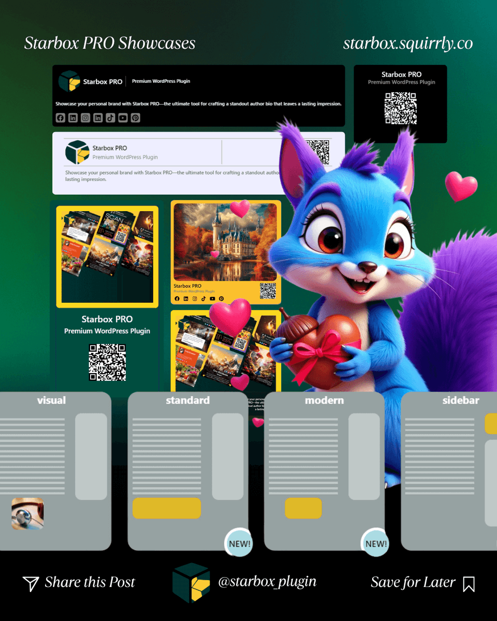Viewport: 497px width, 621px height.
Task: Click large pink heart near squirrel's tail
Action: [461, 187]
